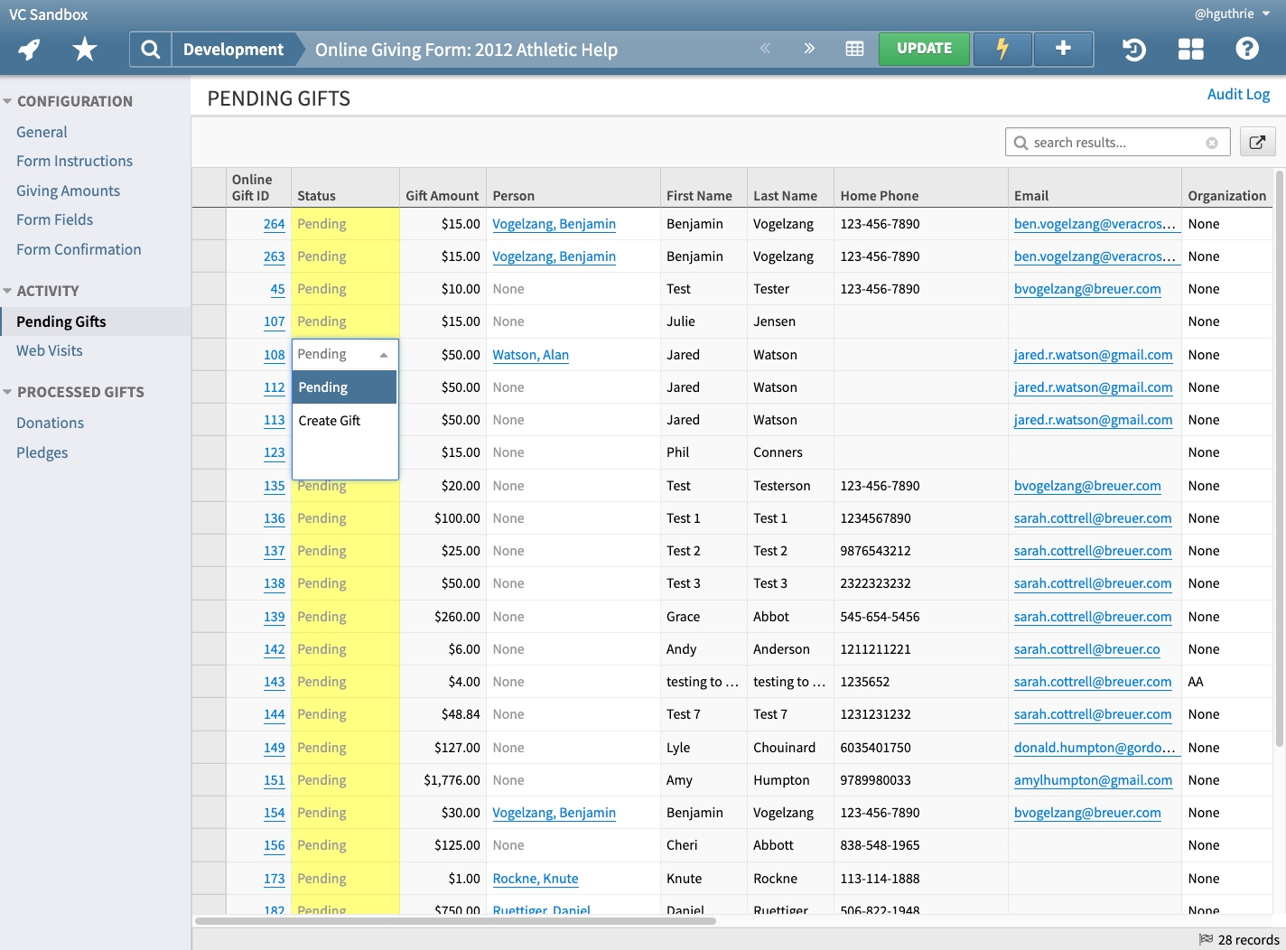The height and width of the screenshot is (950, 1286).
Task: Go to next record with double-right chevron
Action: click(809, 49)
